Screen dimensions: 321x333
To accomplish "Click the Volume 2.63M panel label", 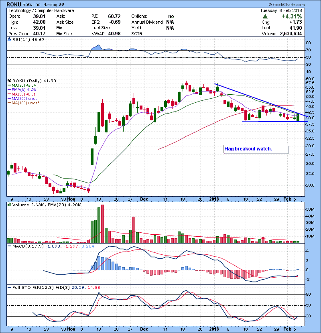I will pyautogui.click(x=29, y=205).
